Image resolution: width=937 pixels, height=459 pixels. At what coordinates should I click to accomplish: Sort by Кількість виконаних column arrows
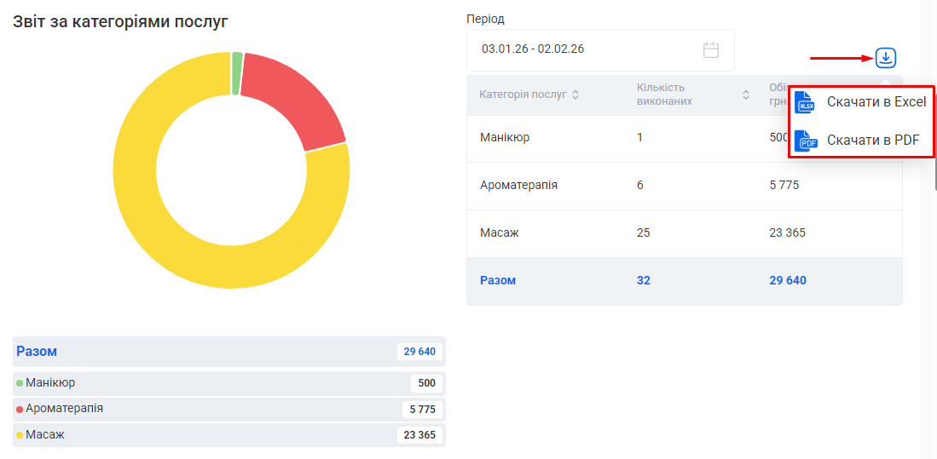pyautogui.click(x=745, y=95)
